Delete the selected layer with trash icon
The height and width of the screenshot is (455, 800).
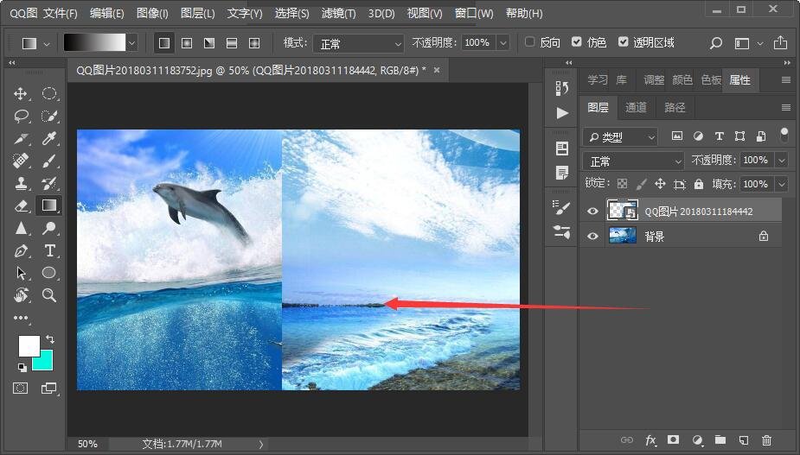766,439
